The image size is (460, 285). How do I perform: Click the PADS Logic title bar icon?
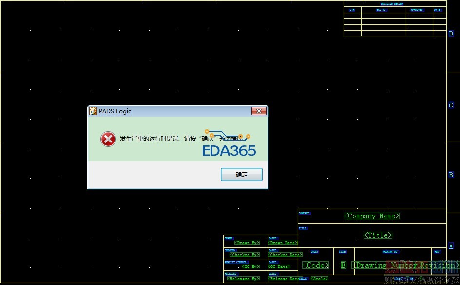point(93,111)
